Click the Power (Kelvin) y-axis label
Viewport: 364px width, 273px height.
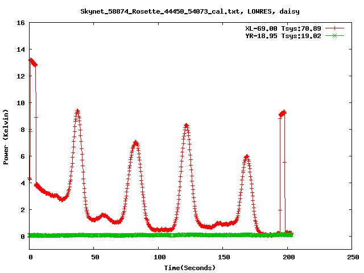(6, 137)
